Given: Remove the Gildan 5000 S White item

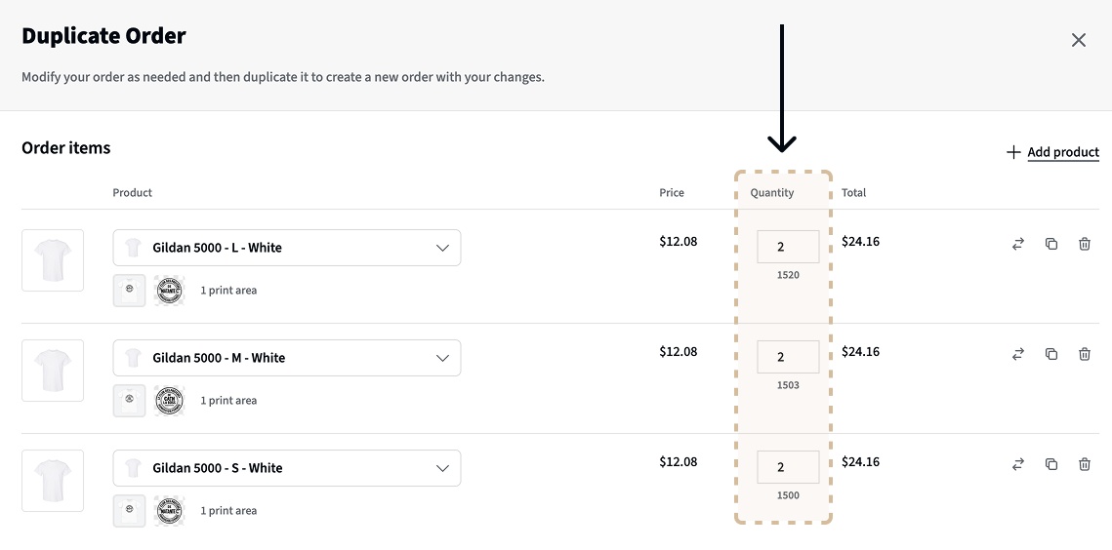Looking at the screenshot, I should [x=1085, y=464].
